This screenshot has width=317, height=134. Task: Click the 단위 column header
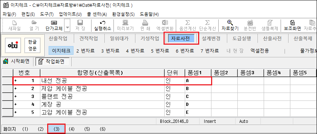175,73
